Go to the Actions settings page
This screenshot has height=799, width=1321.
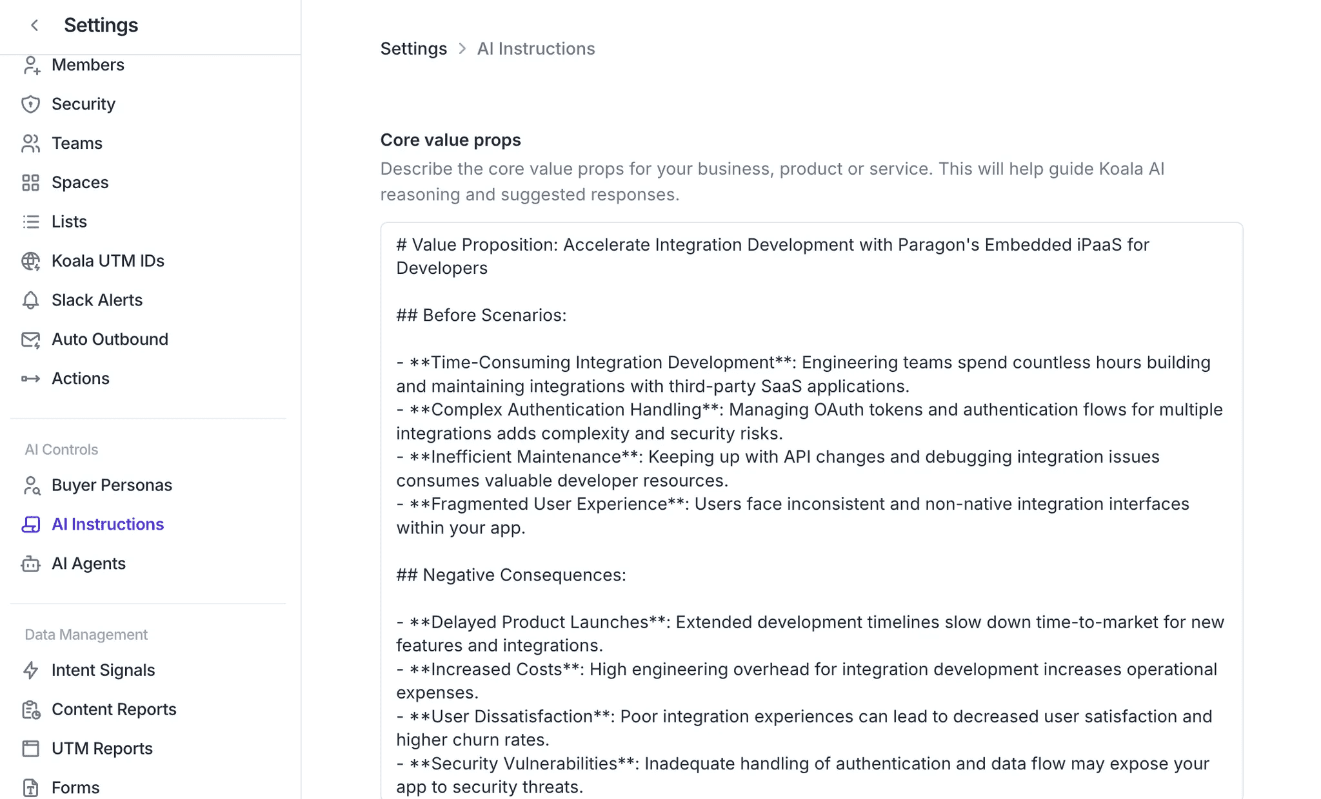81,379
